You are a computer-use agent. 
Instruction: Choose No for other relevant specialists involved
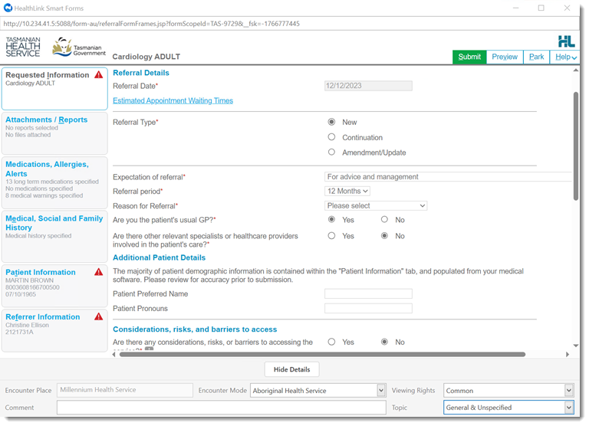click(384, 236)
